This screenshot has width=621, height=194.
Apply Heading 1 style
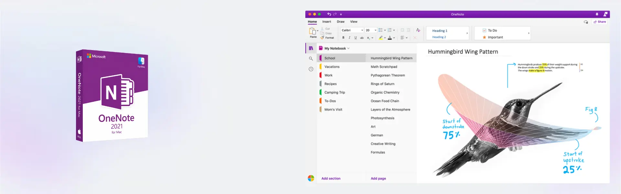click(440, 31)
